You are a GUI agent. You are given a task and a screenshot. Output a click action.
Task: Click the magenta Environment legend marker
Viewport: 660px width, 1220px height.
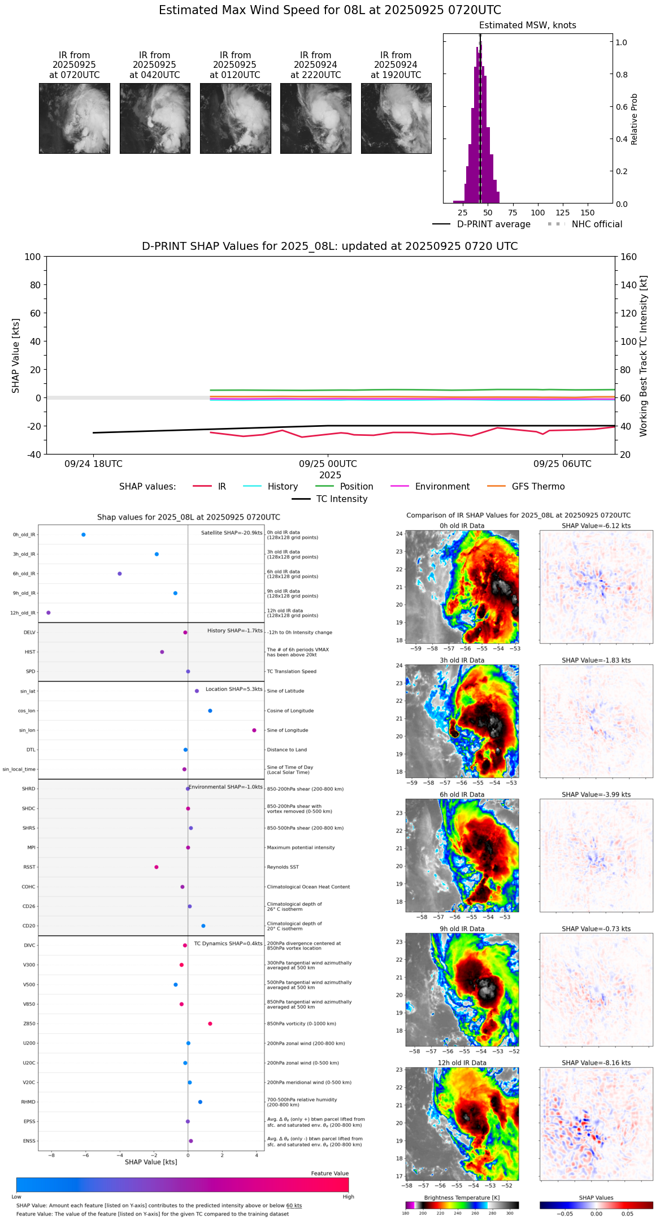coord(400,486)
